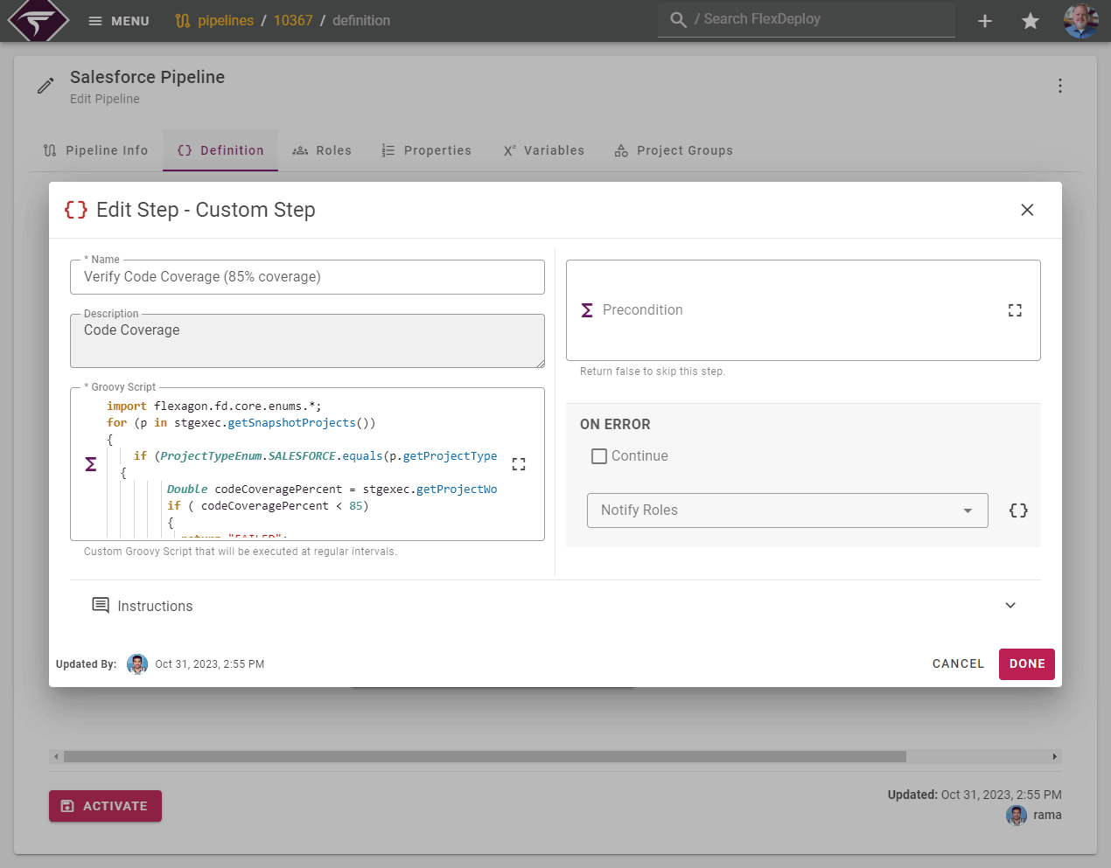Open your profile via the avatar picture
Screen dimensions: 1111x868
(x=1080, y=21)
